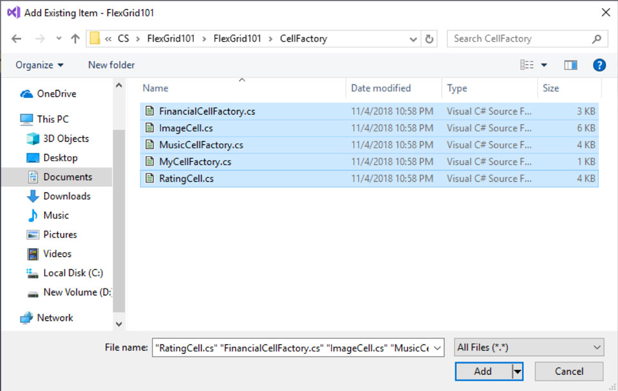The image size is (618, 391).
Task: Select FinancialCellFactory.cs file
Action: click(369, 111)
